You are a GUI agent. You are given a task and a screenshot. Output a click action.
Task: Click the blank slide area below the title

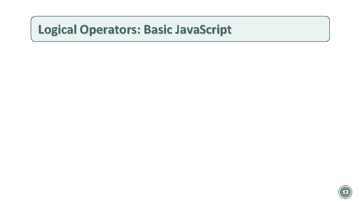(181, 113)
